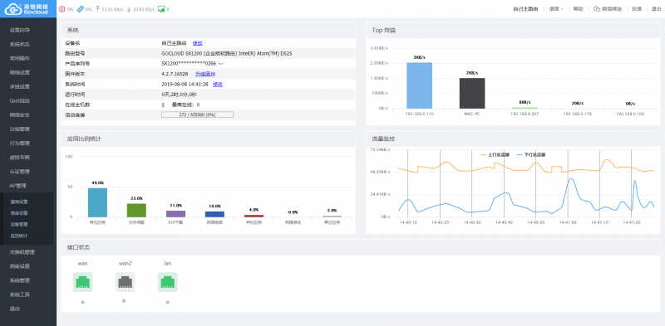Select 基础设置 under AP管理
This screenshot has width=665, height=326.
point(19,202)
